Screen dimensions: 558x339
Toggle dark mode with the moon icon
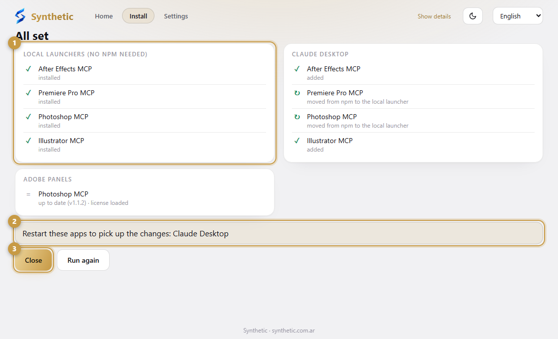pyautogui.click(x=473, y=16)
